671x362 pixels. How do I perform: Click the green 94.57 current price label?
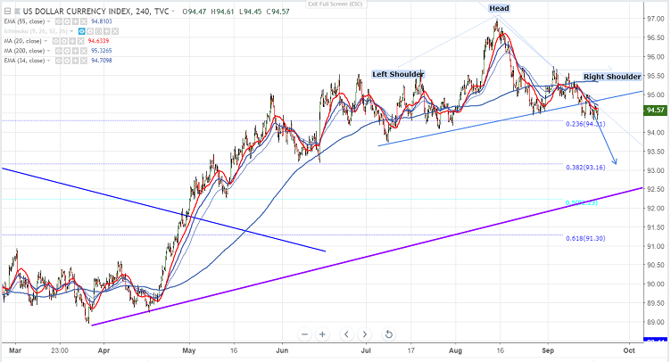click(655, 111)
